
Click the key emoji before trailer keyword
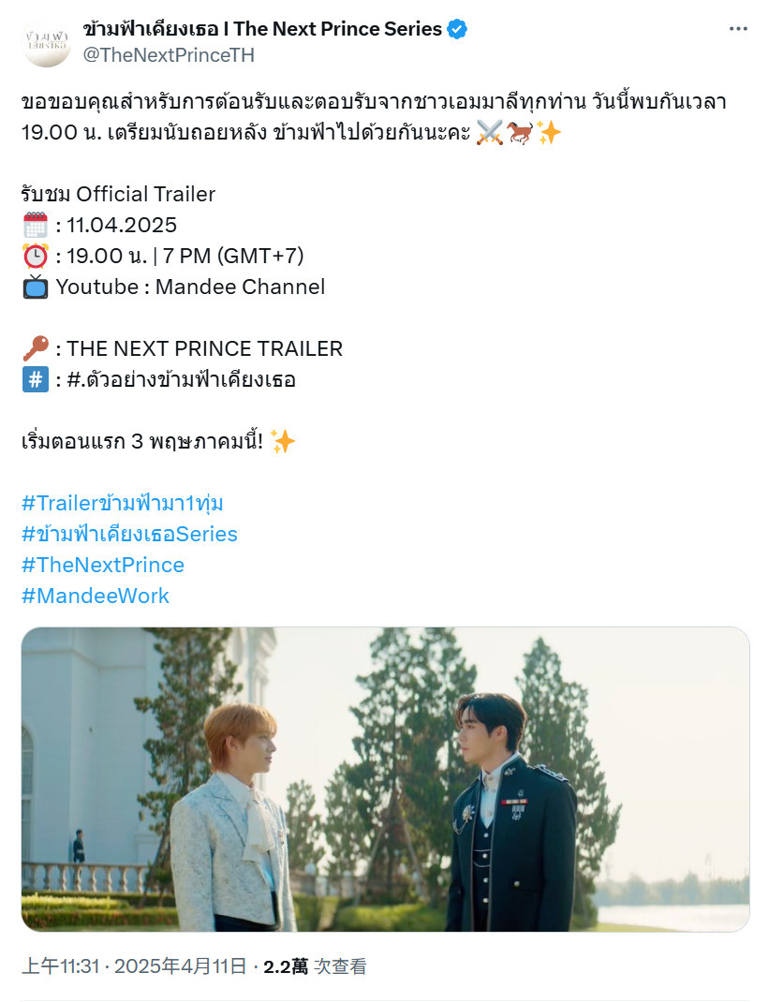(x=36, y=348)
